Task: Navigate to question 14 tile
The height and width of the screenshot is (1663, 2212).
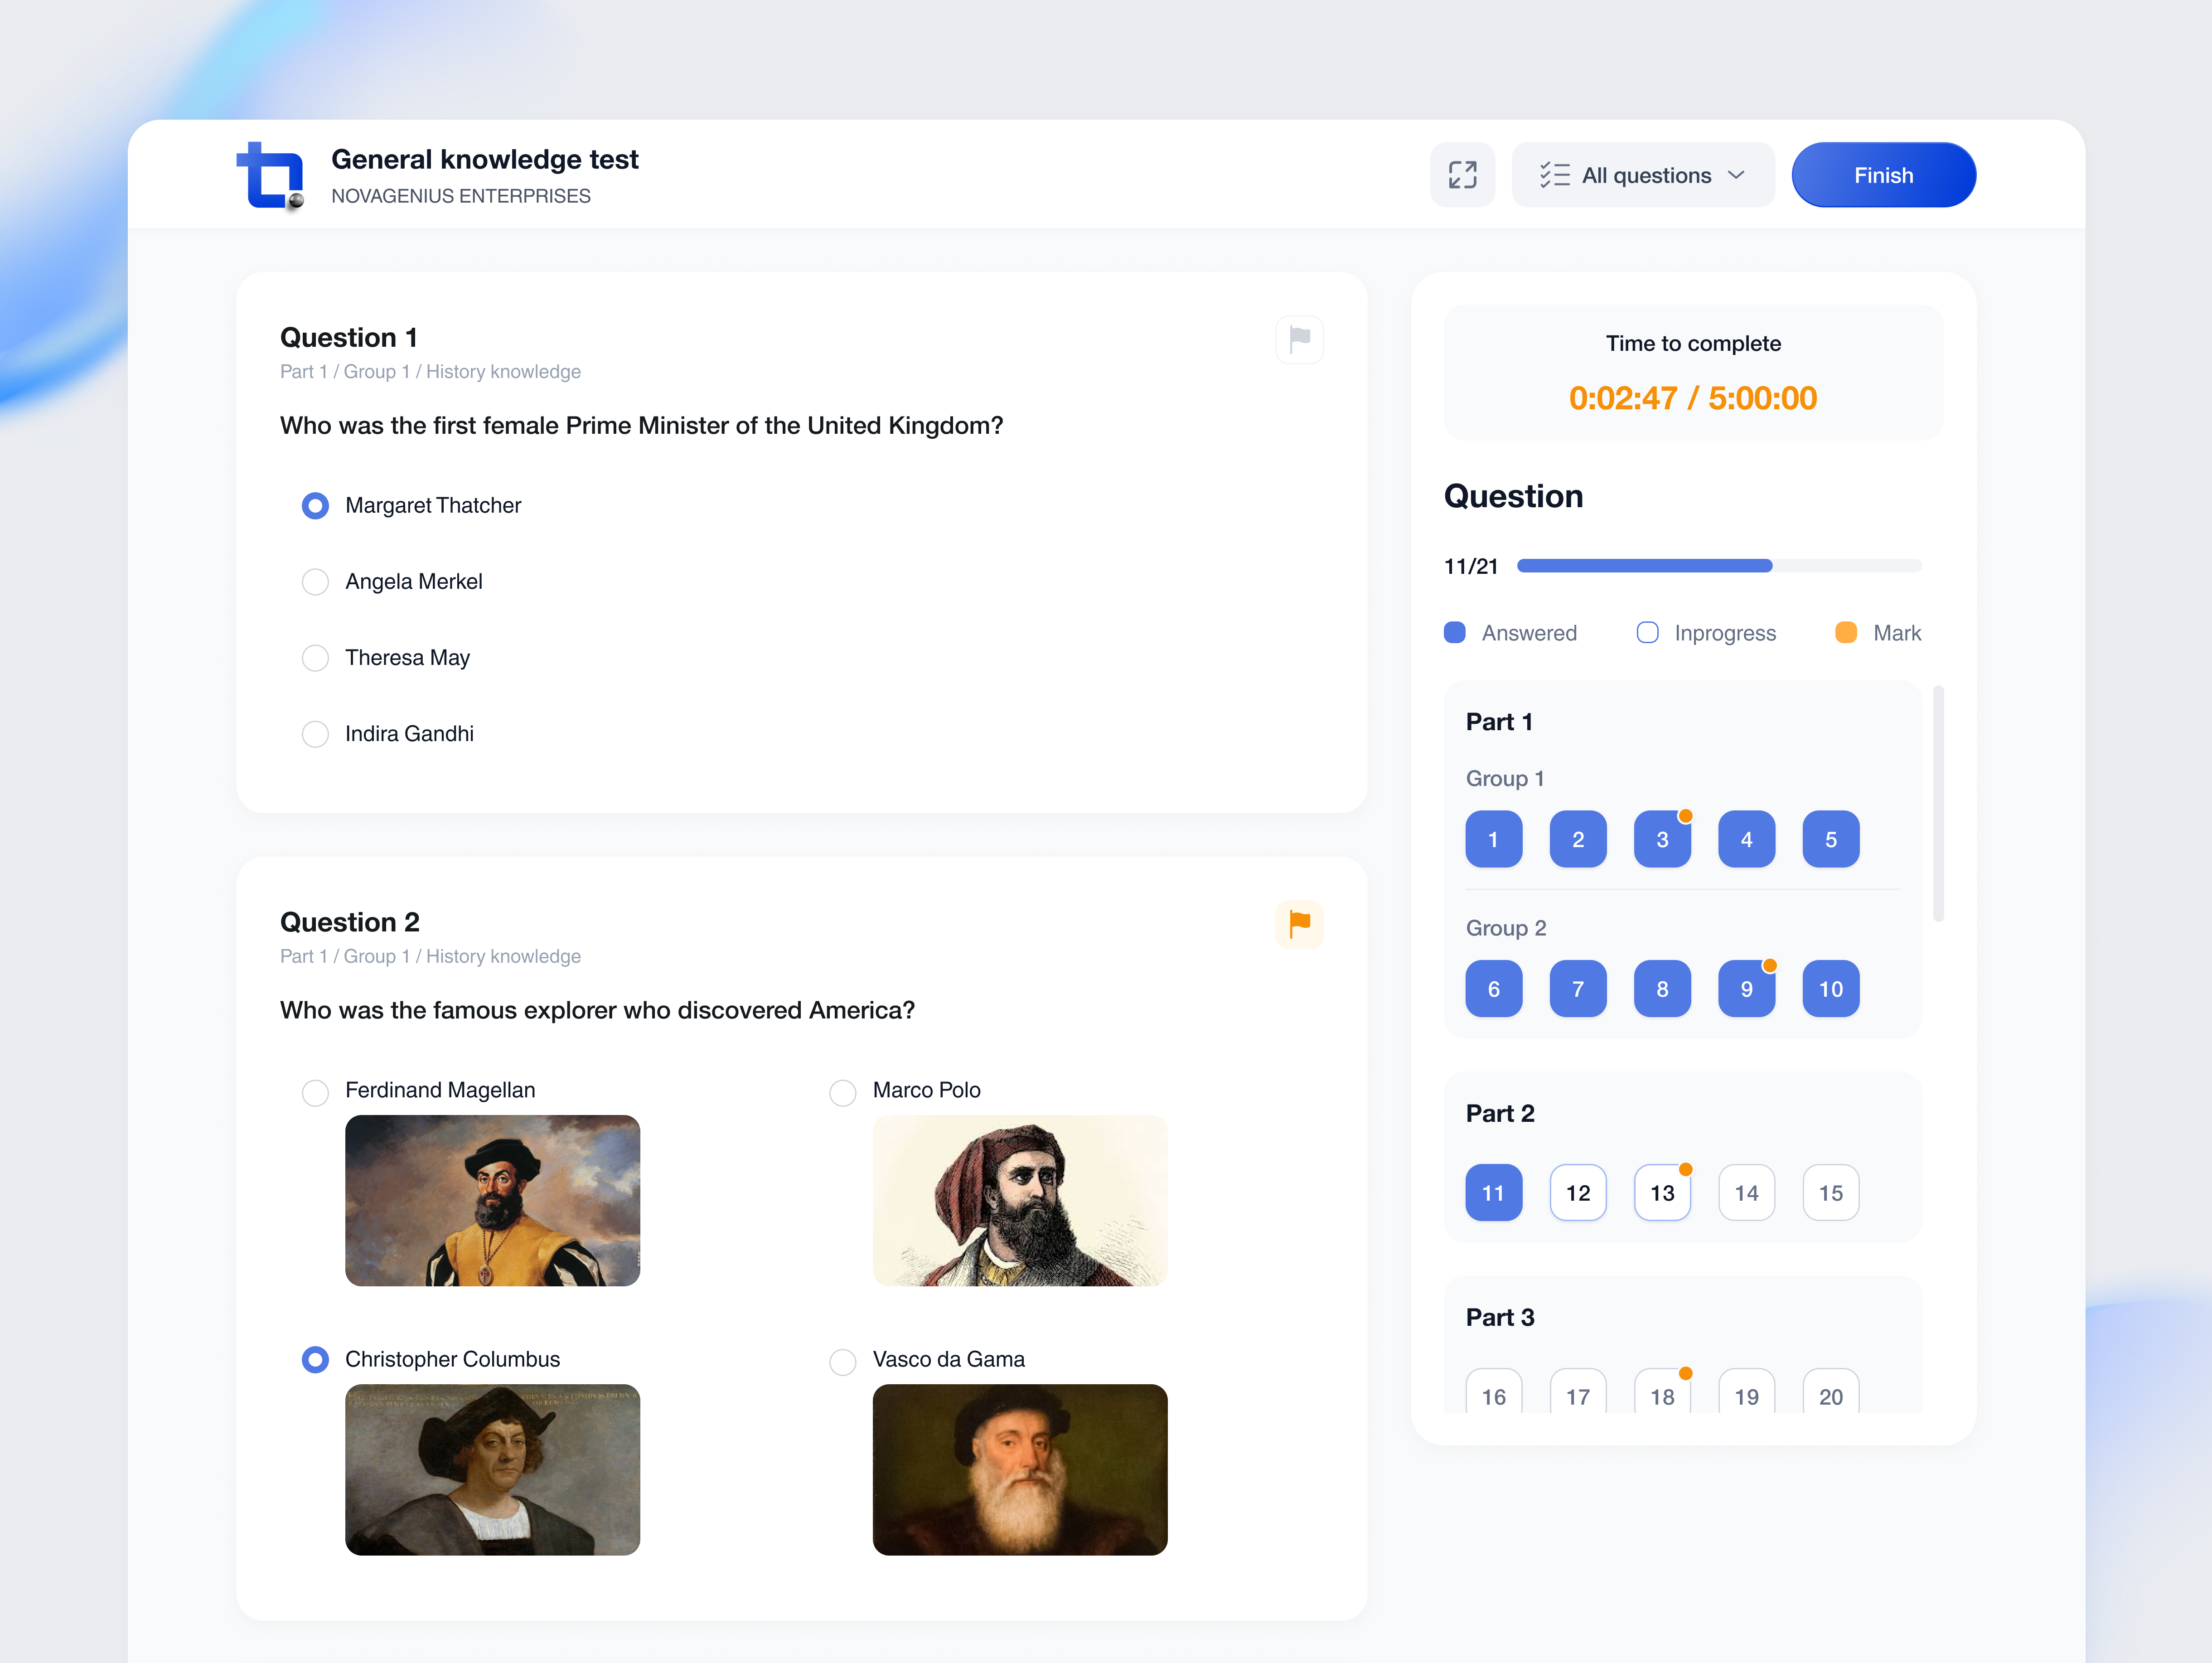Action: coord(1746,1193)
